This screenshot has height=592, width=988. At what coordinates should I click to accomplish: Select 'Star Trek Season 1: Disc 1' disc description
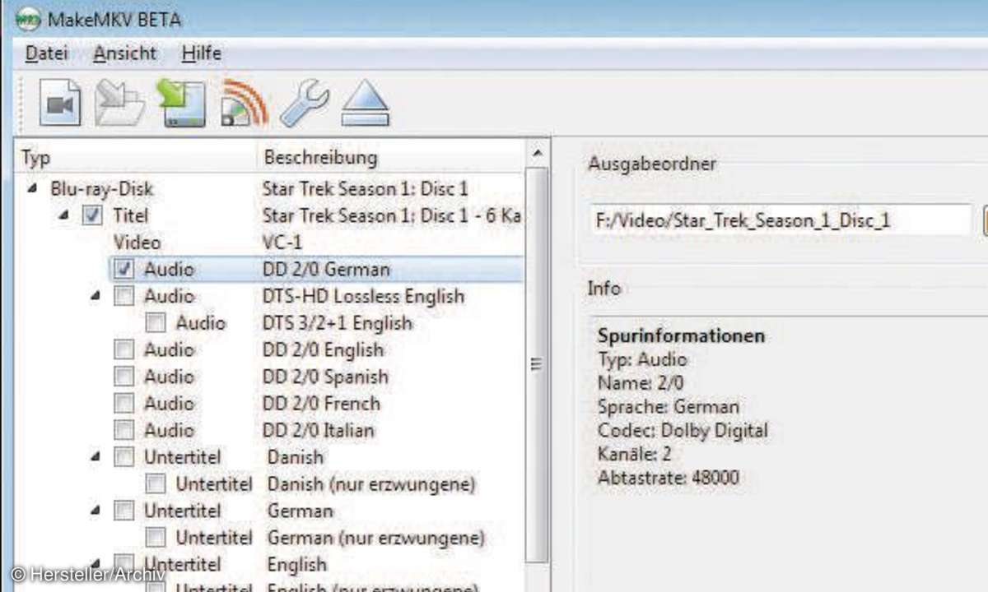coord(366,189)
